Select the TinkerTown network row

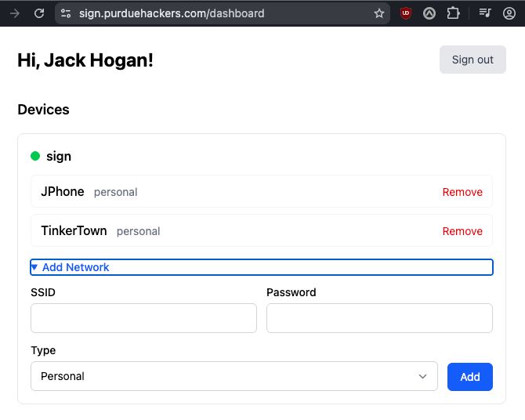coord(235,231)
